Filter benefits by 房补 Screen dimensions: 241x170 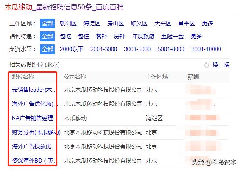pos(120,36)
